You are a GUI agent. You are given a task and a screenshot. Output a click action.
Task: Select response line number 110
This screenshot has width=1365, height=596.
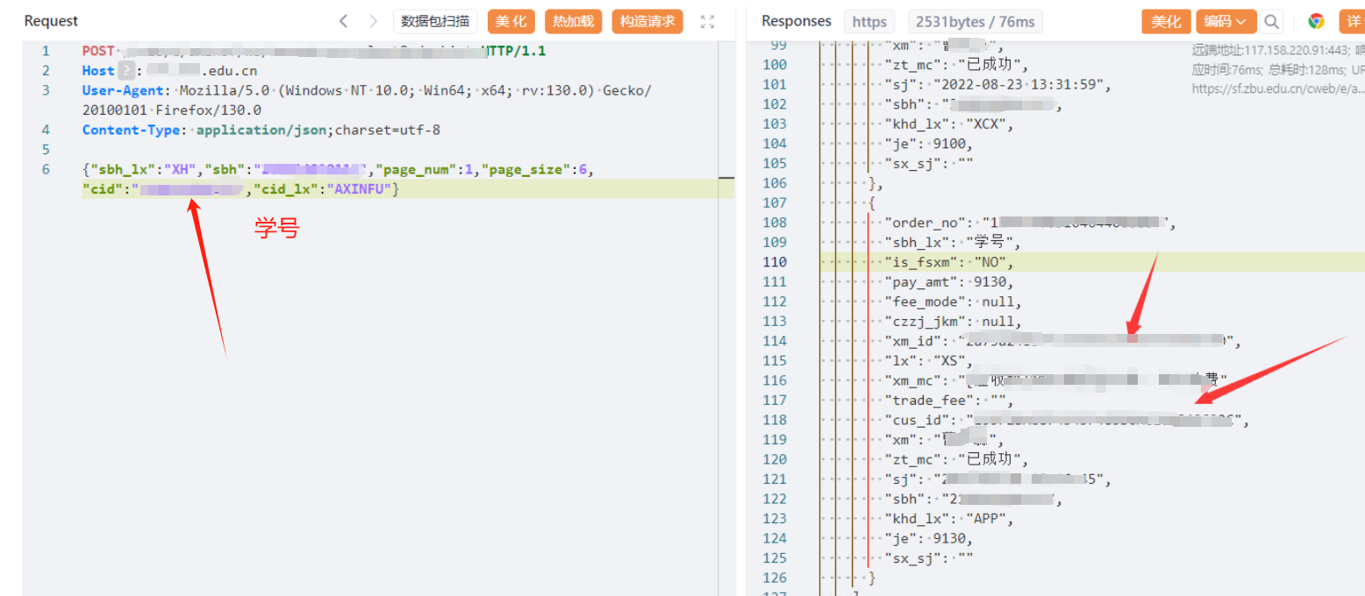pos(775,262)
